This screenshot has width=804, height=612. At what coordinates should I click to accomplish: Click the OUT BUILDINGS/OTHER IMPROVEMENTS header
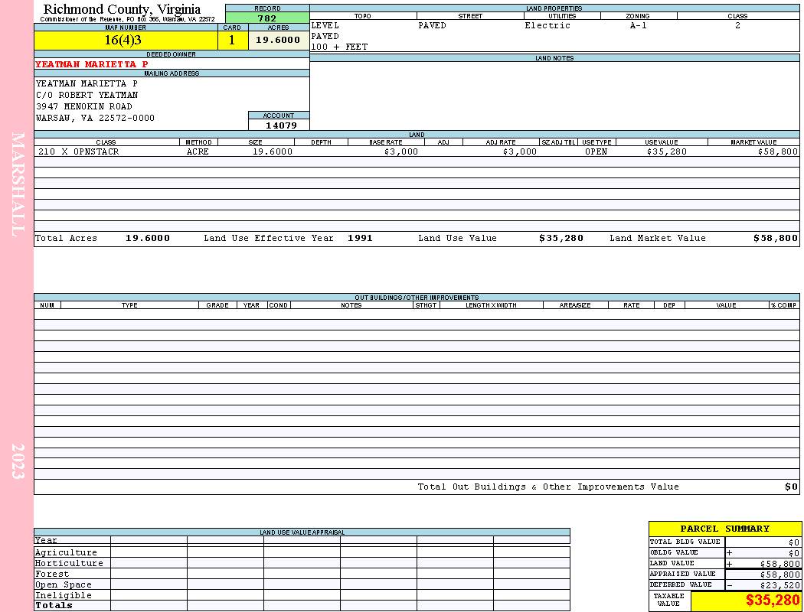[x=417, y=298]
